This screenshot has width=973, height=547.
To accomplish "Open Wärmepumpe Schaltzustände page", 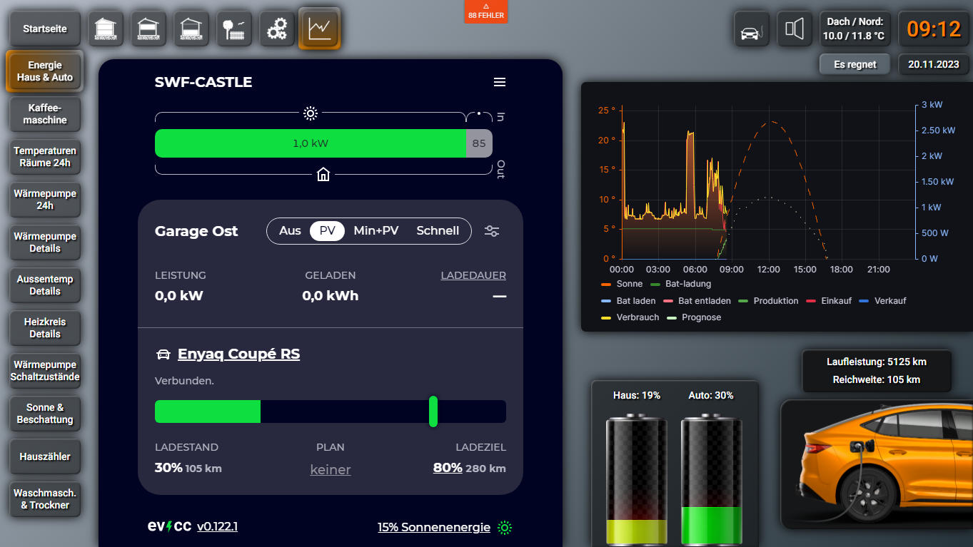I will click(45, 371).
